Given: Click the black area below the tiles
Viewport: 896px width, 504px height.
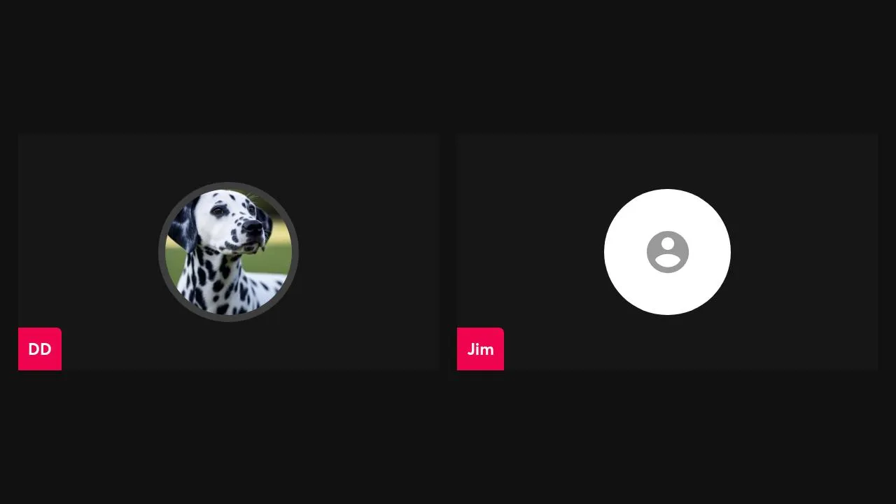Looking at the screenshot, I should (x=448, y=437).
